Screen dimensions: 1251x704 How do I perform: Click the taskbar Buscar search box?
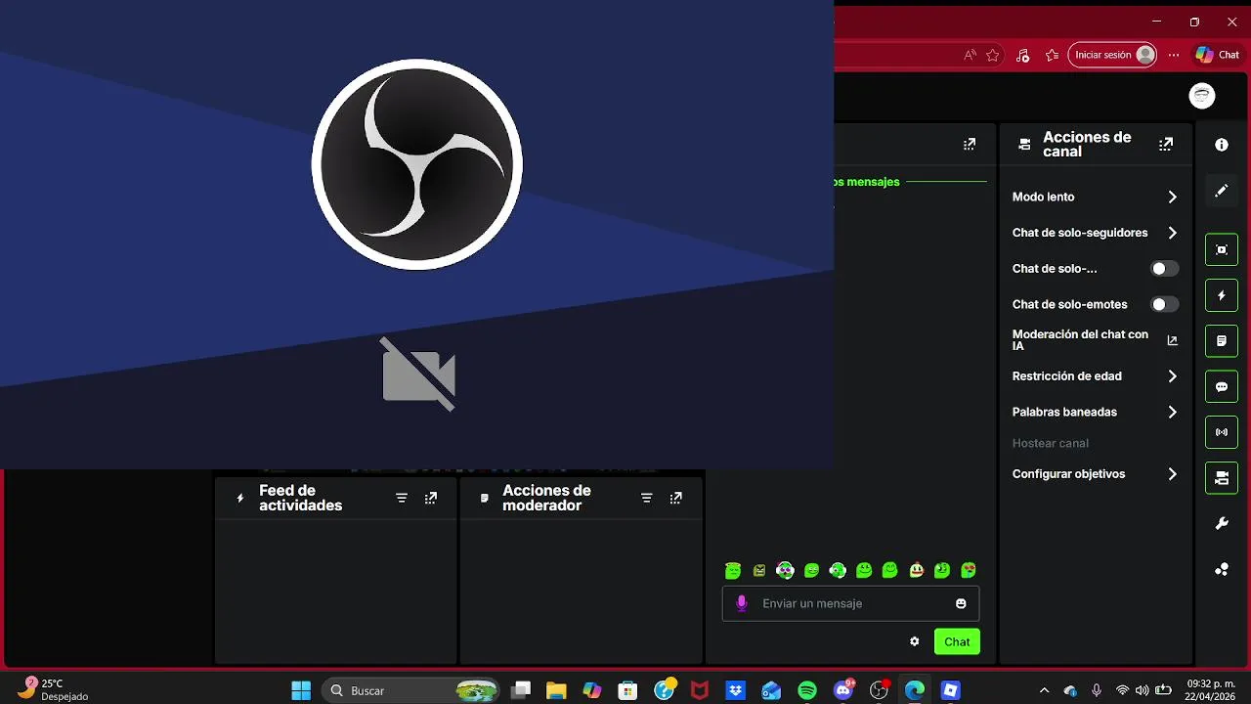click(x=410, y=690)
